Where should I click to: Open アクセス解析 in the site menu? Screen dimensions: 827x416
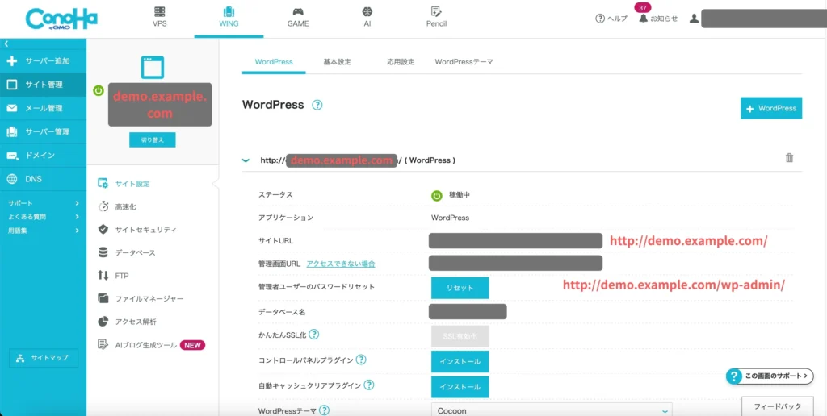(127, 321)
